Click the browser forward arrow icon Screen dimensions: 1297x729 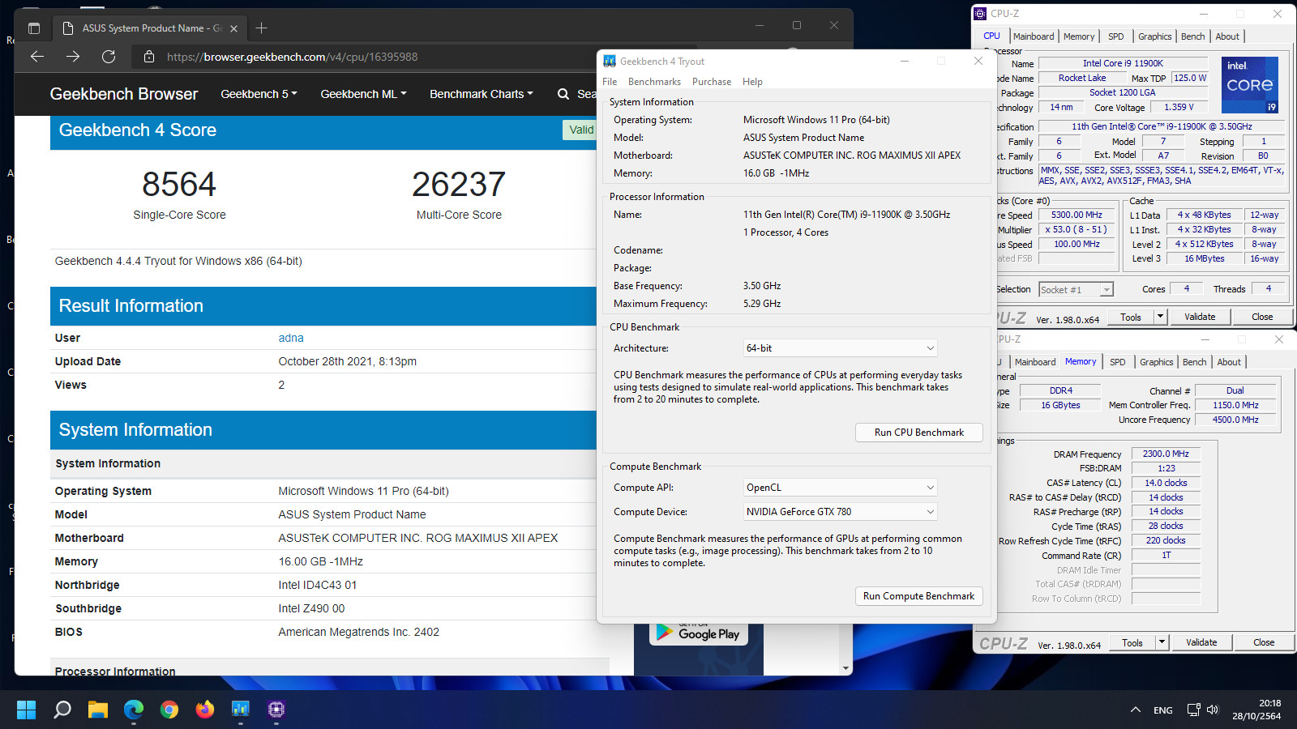tap(73, 57)
